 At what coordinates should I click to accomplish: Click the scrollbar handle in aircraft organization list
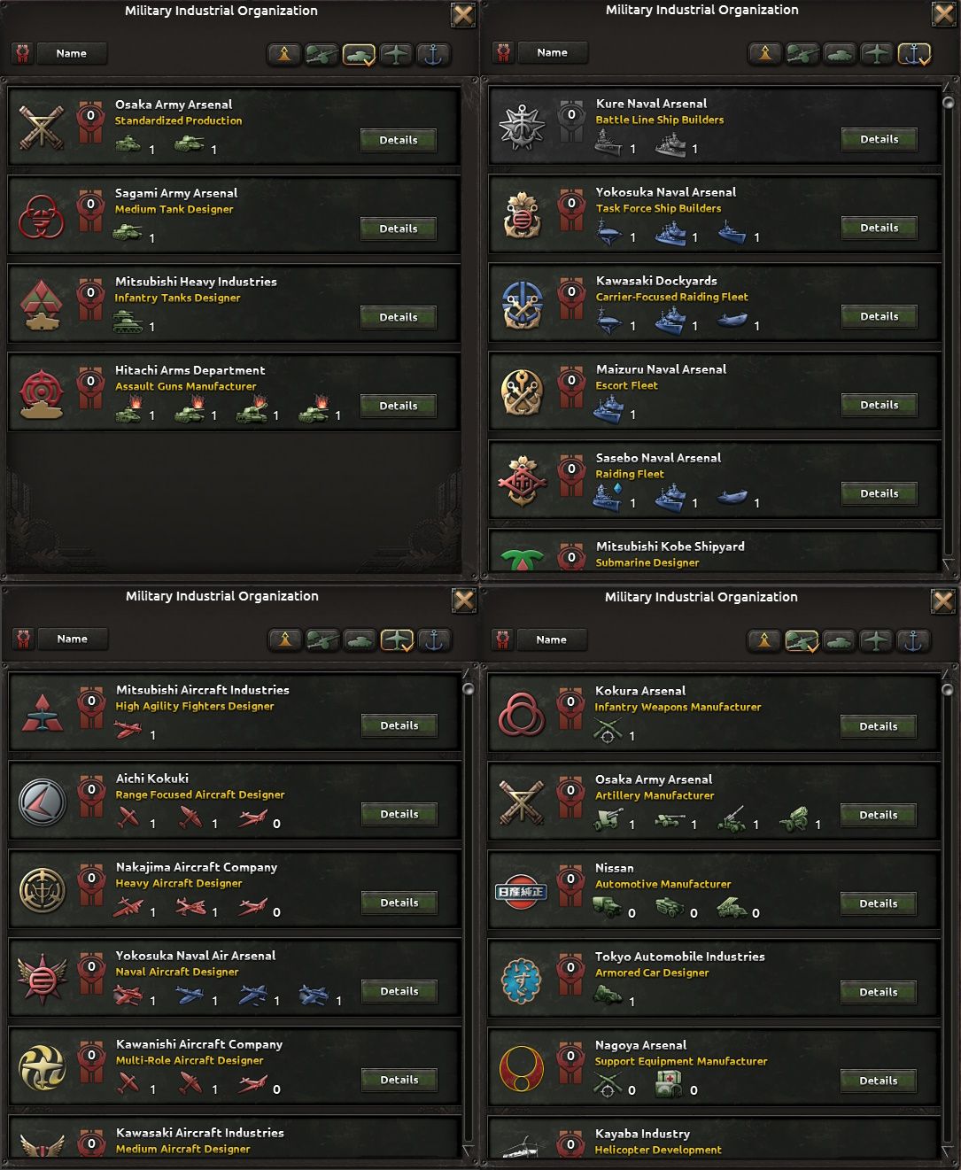[x=469, y=688]
